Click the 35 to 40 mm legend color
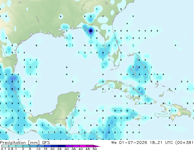The width and height of the screenshot is (194, 150). point(76,146)
